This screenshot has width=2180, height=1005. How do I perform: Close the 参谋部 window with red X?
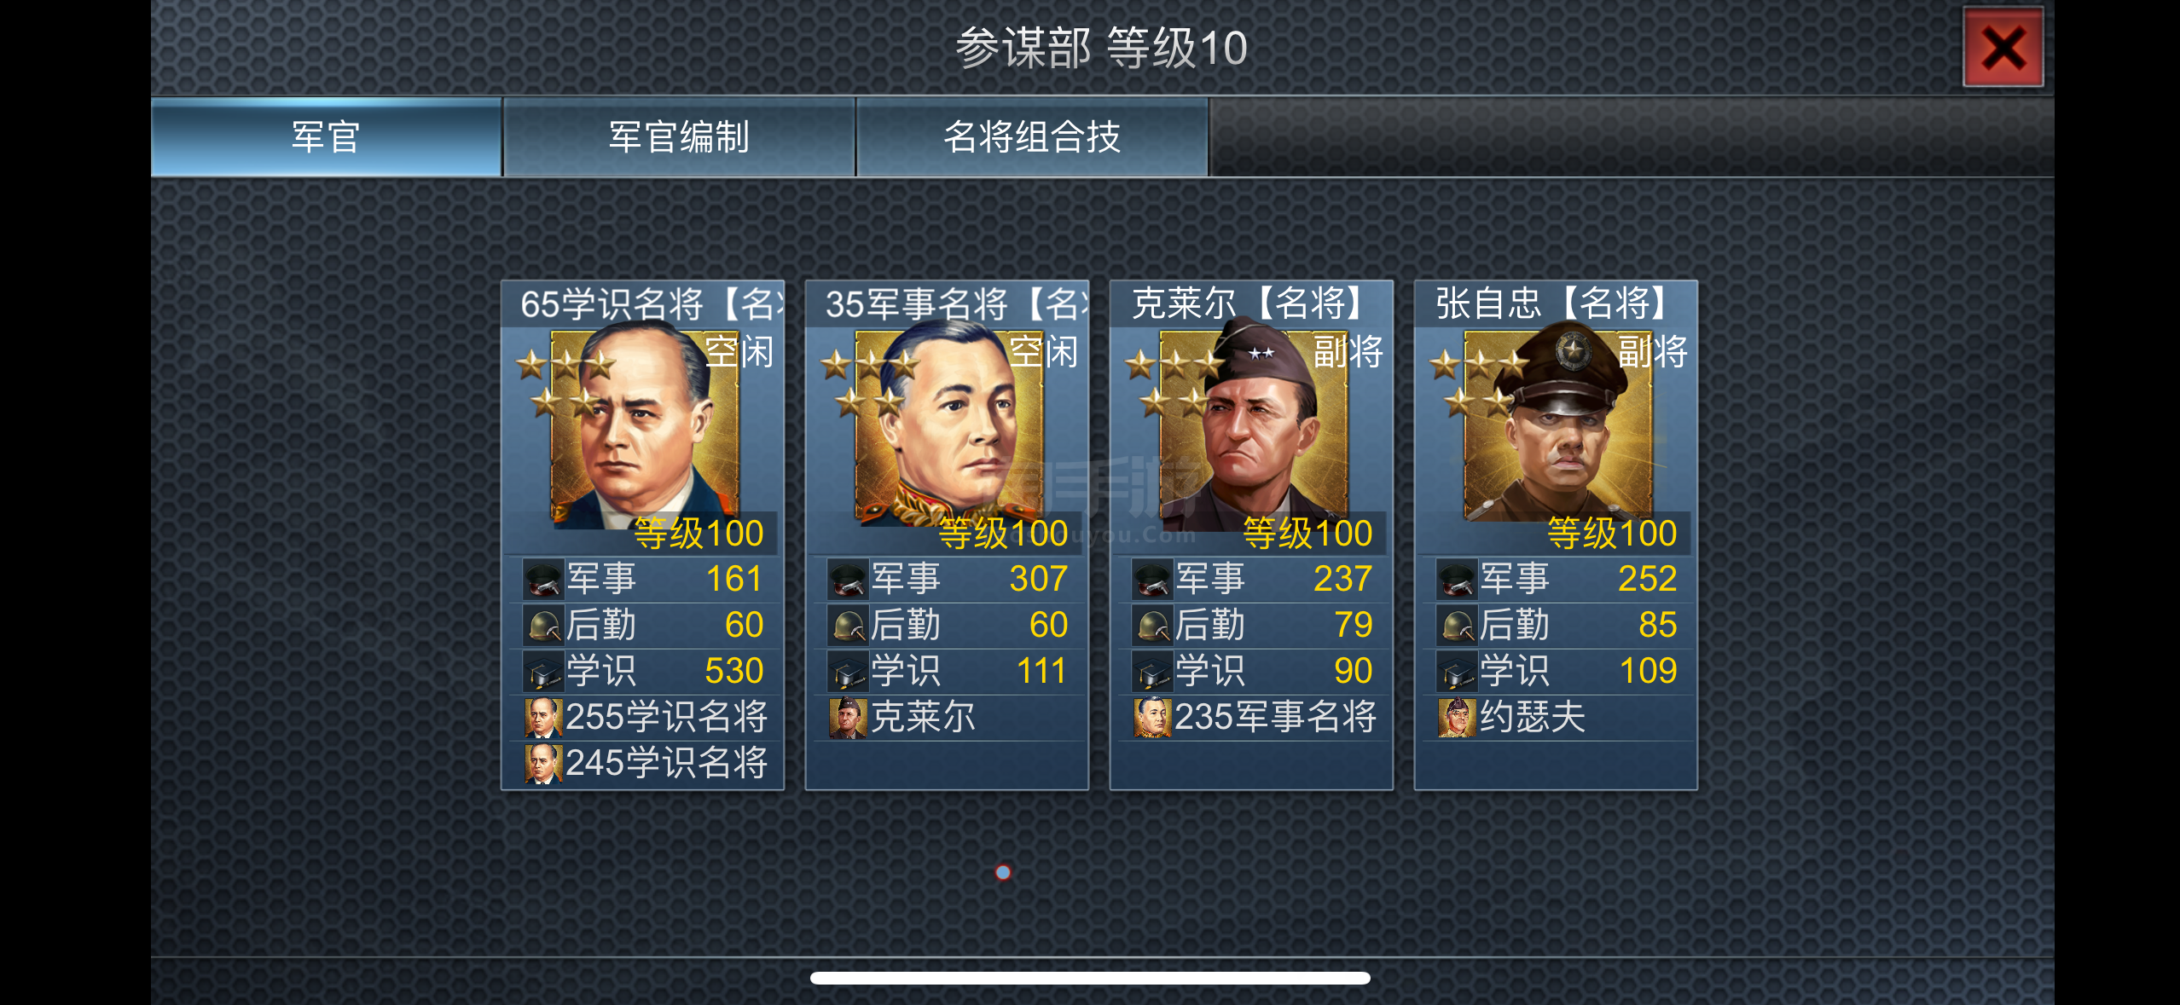(2003, 48)
